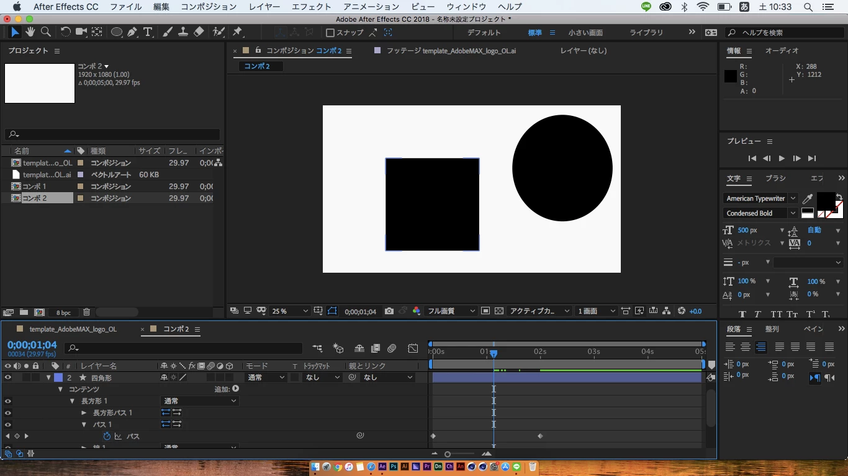
Task: Enable the スナップ checkbox
Action: coord(330,33)
